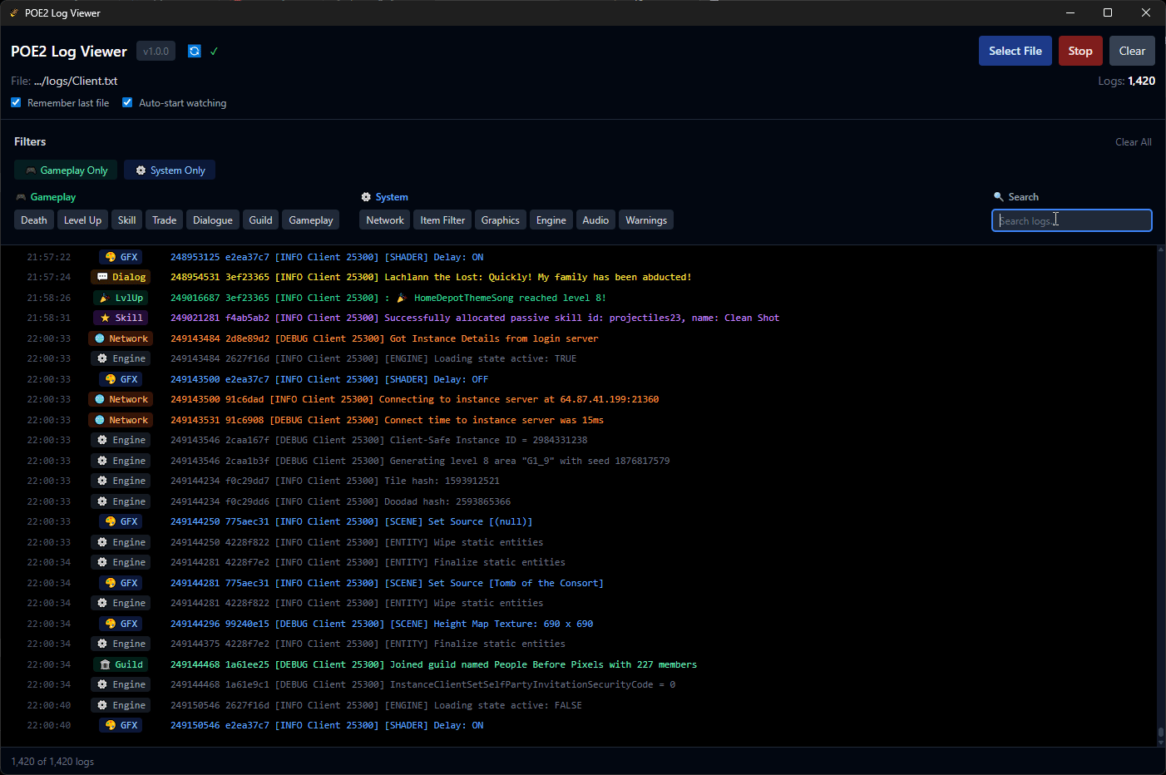Screen dimensions: 1166x775
Task: Toggle Auto-start watching checkbox
Action: coord(127,103)
